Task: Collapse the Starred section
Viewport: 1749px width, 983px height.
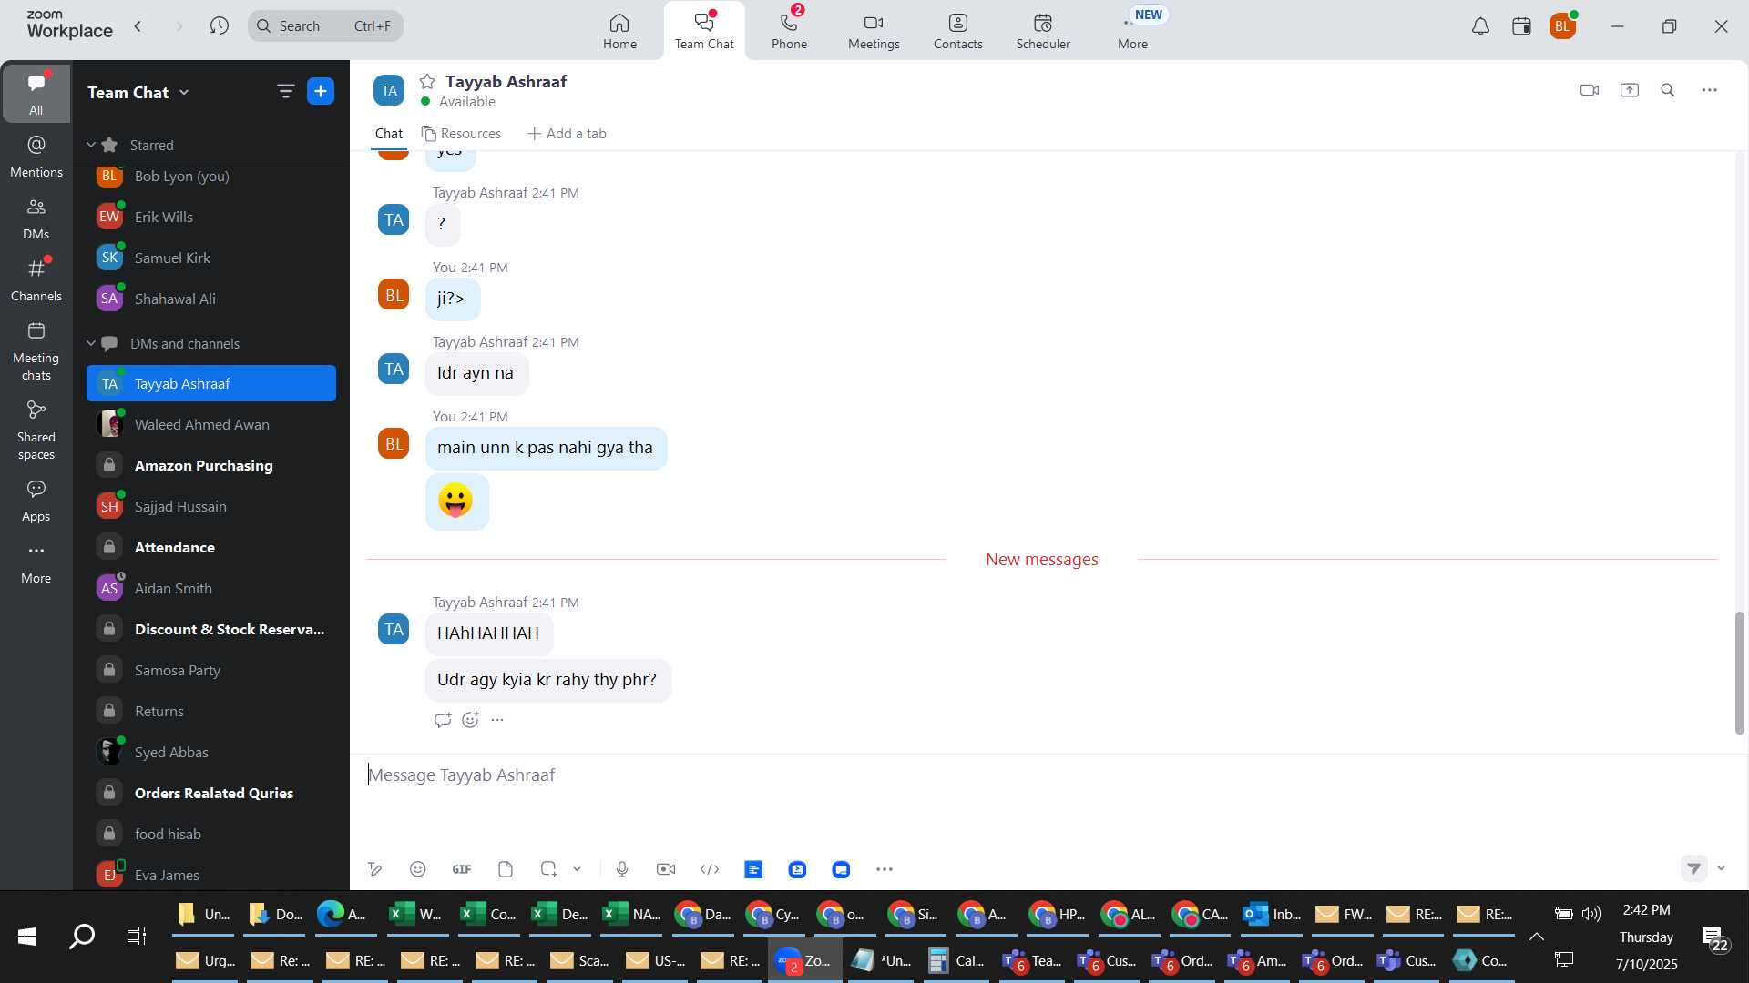Action: [x=91, y=145]
